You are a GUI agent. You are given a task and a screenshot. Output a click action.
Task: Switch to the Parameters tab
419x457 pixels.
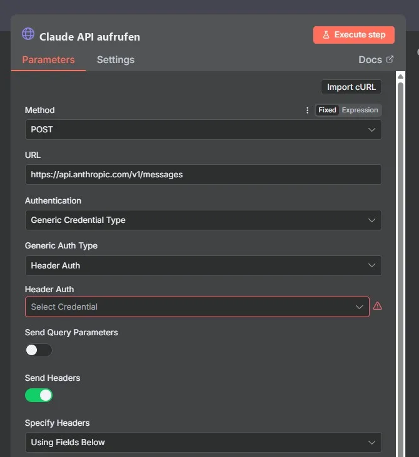[49, 60]
